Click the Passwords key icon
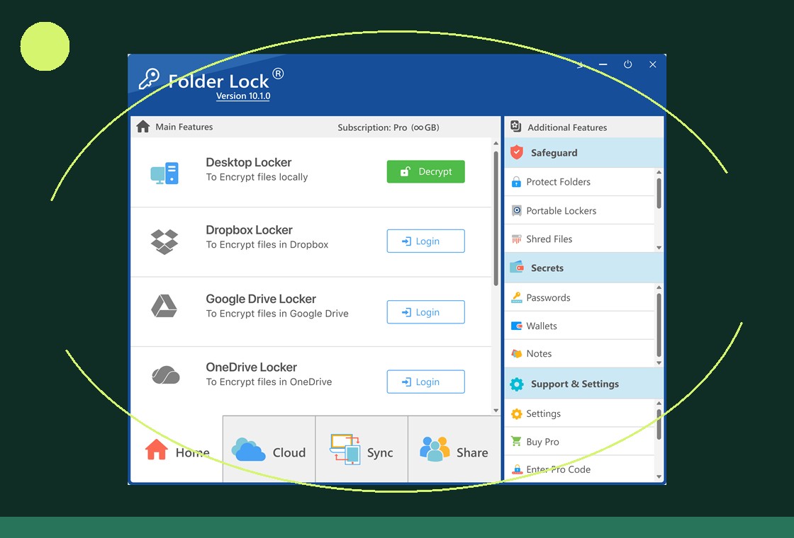The image size is (794, 538). click(517, 297)
